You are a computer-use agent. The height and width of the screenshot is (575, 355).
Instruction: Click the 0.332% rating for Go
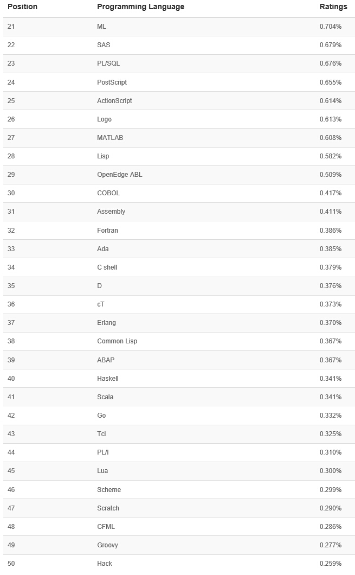(330, 416)
